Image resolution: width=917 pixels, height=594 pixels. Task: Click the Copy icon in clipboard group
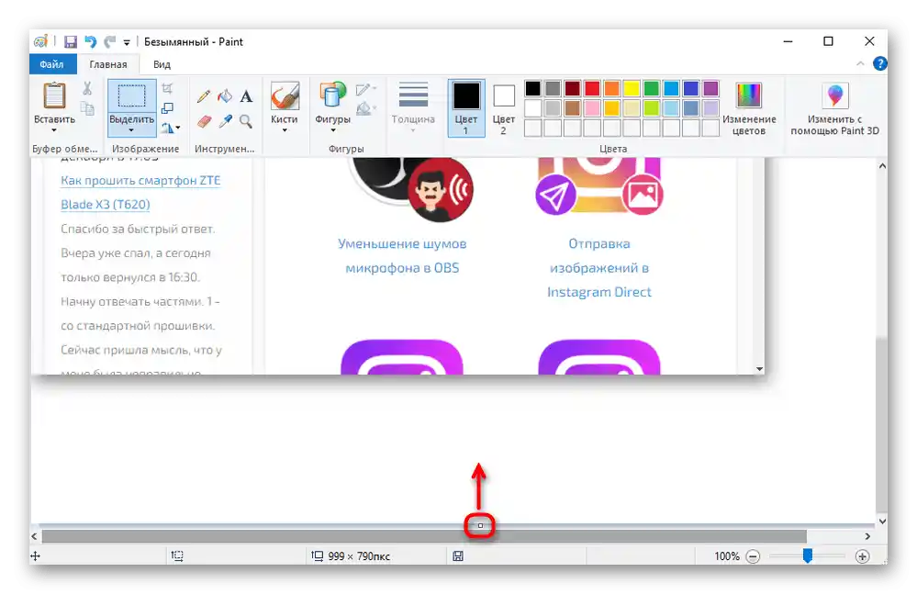click(x=87, y=108)
